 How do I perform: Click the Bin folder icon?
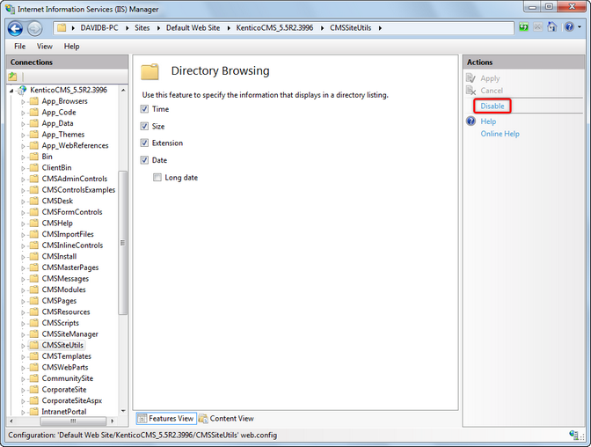tap(34, 157)
